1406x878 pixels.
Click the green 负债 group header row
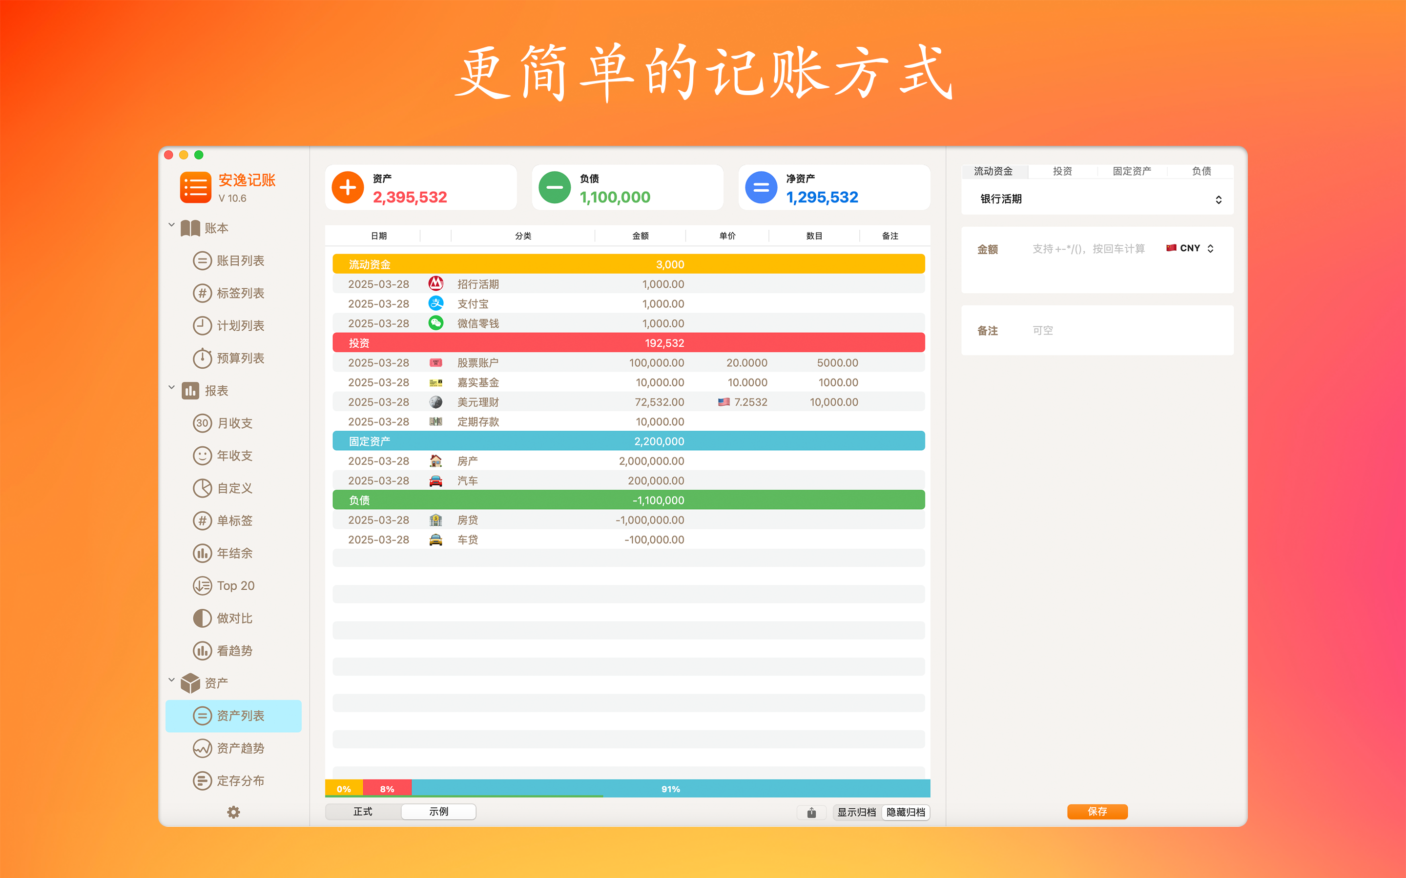click(629, 500)
